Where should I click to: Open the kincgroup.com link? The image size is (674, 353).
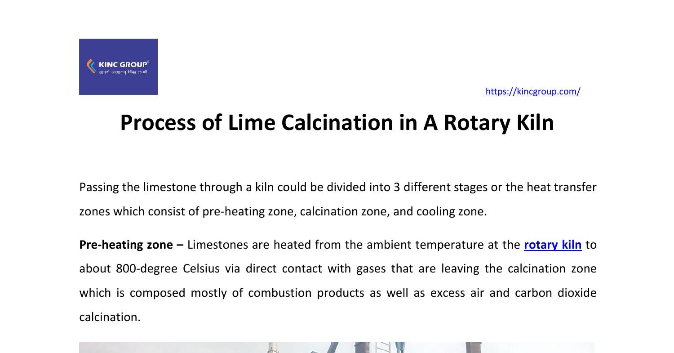532,92
